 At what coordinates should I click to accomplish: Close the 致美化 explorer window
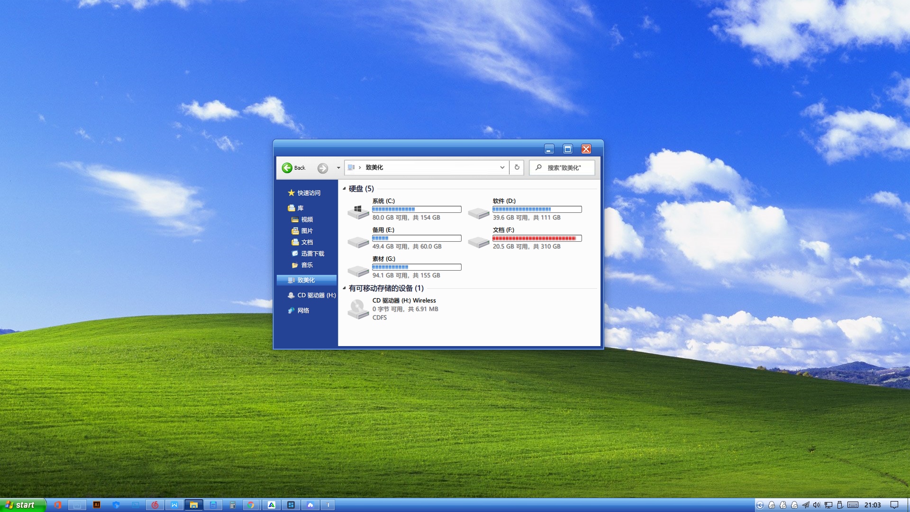pyautogui.click(x=586, y=149)
